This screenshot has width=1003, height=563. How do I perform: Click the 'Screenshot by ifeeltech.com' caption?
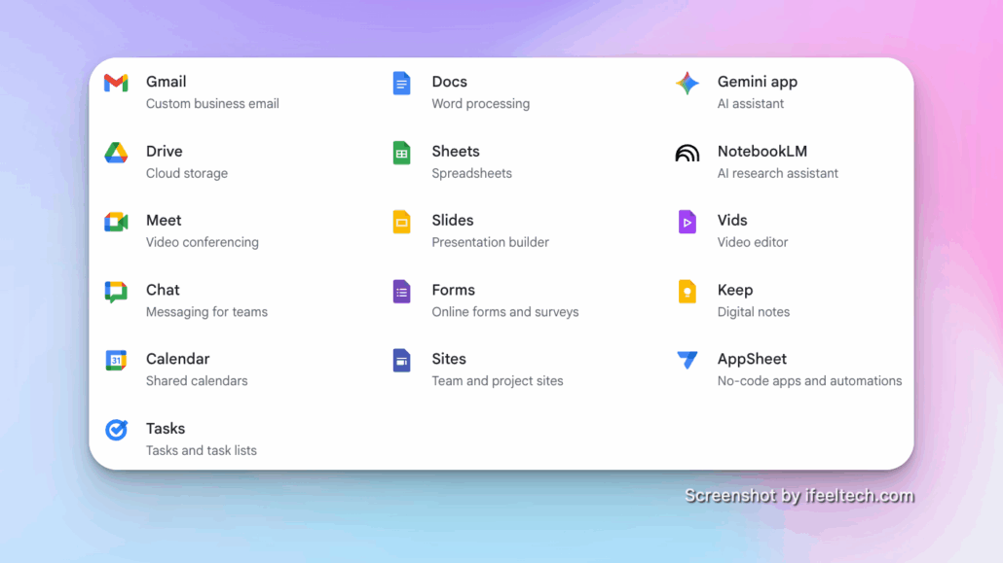point(799,496)
